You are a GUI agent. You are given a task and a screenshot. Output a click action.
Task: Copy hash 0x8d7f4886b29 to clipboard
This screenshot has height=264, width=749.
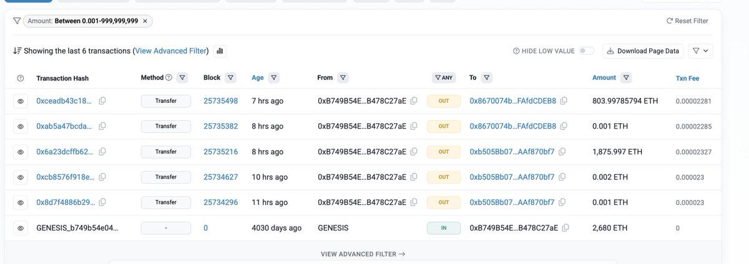pyautogui.click(x=102, y=202)
